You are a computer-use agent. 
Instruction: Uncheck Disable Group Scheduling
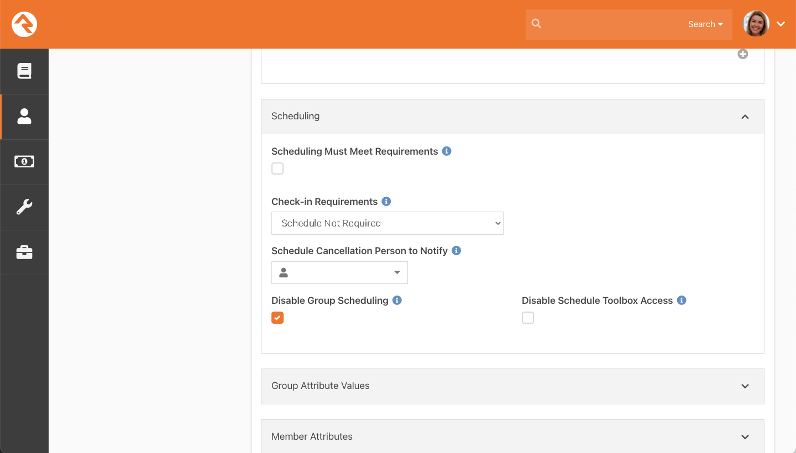tap(277, 318)
